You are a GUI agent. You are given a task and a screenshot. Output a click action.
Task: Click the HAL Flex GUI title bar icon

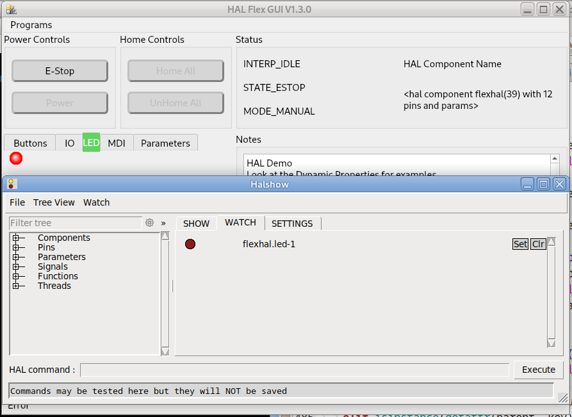[11, 9]
